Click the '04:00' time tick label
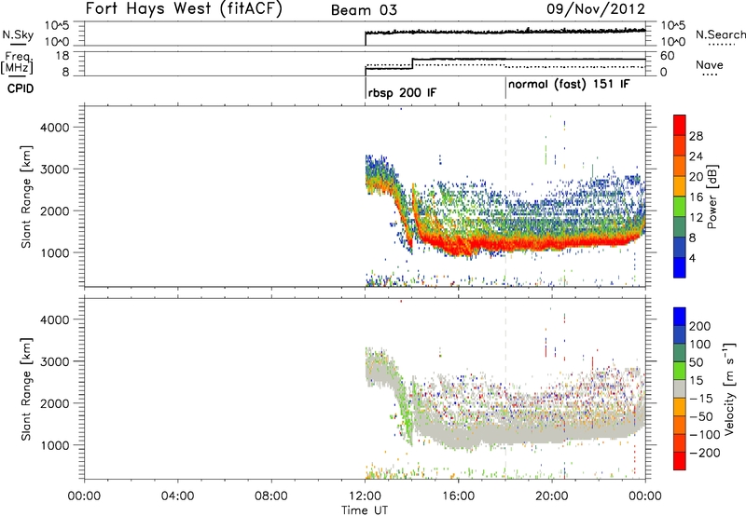The height and width of the screenshot is (516, 746). point(177,496)
